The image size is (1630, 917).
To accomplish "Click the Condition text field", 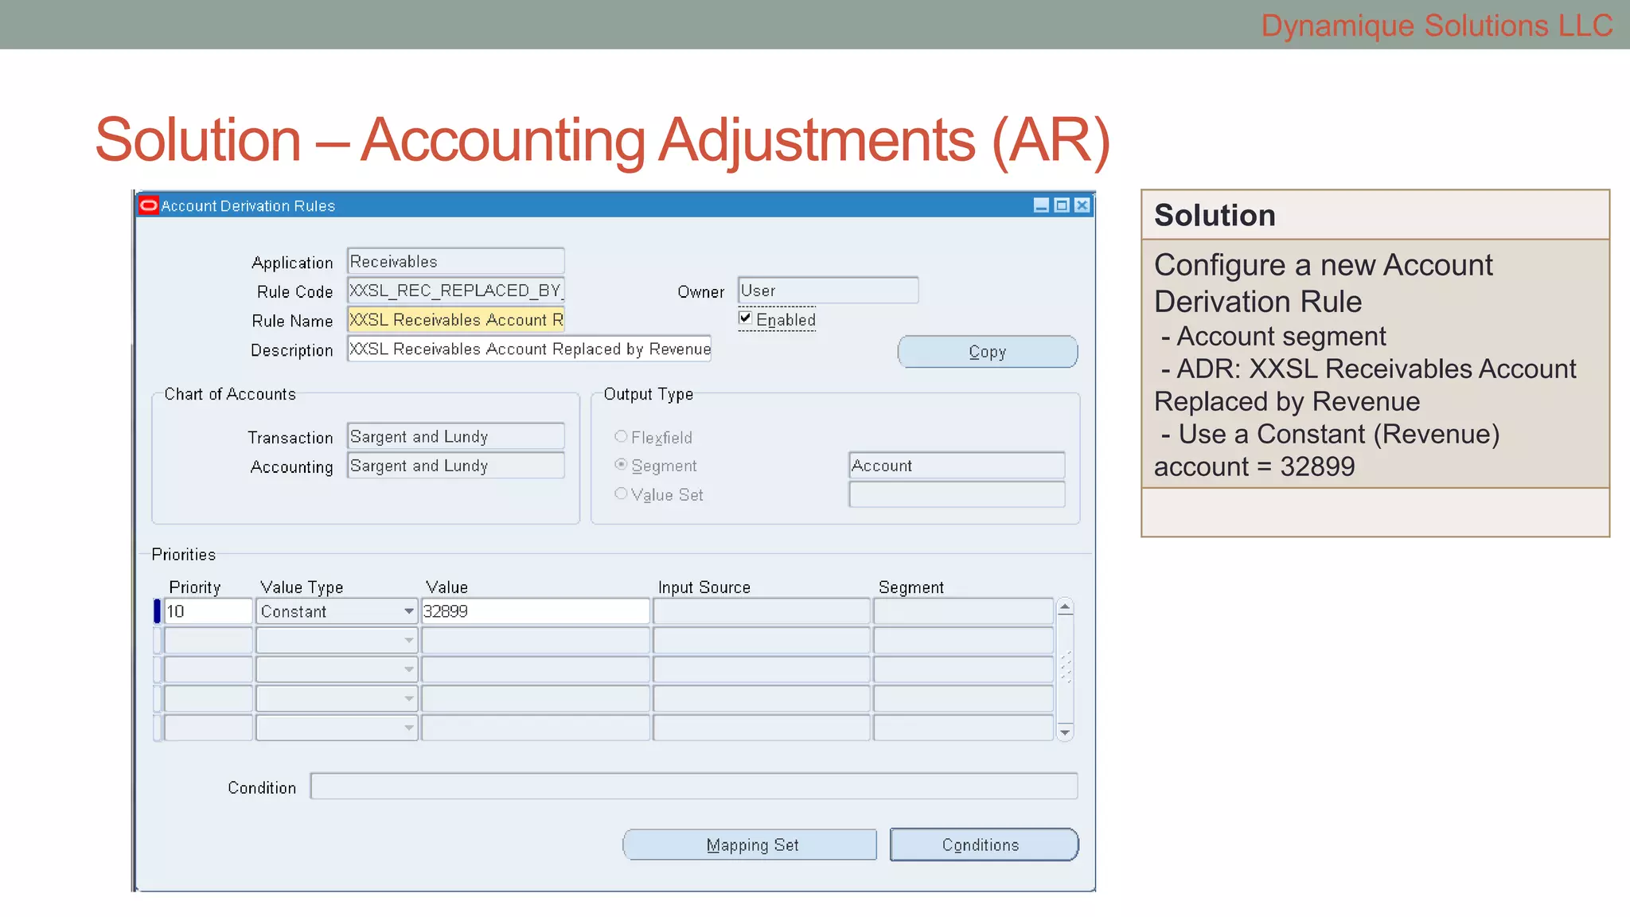I will 693,786.
